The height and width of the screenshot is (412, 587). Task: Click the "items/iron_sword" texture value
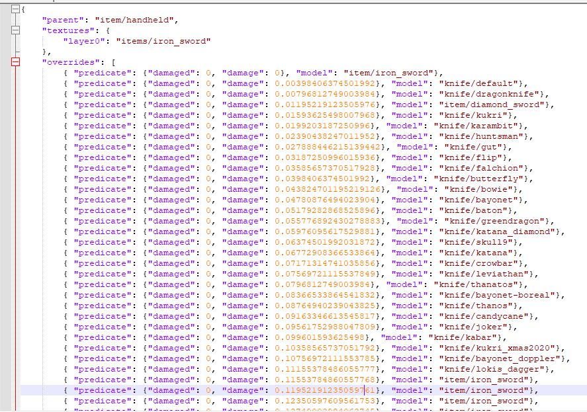click(163, 41)
